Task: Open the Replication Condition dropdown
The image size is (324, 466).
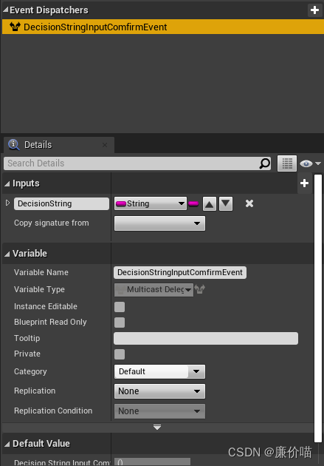Action: point(159,411)
